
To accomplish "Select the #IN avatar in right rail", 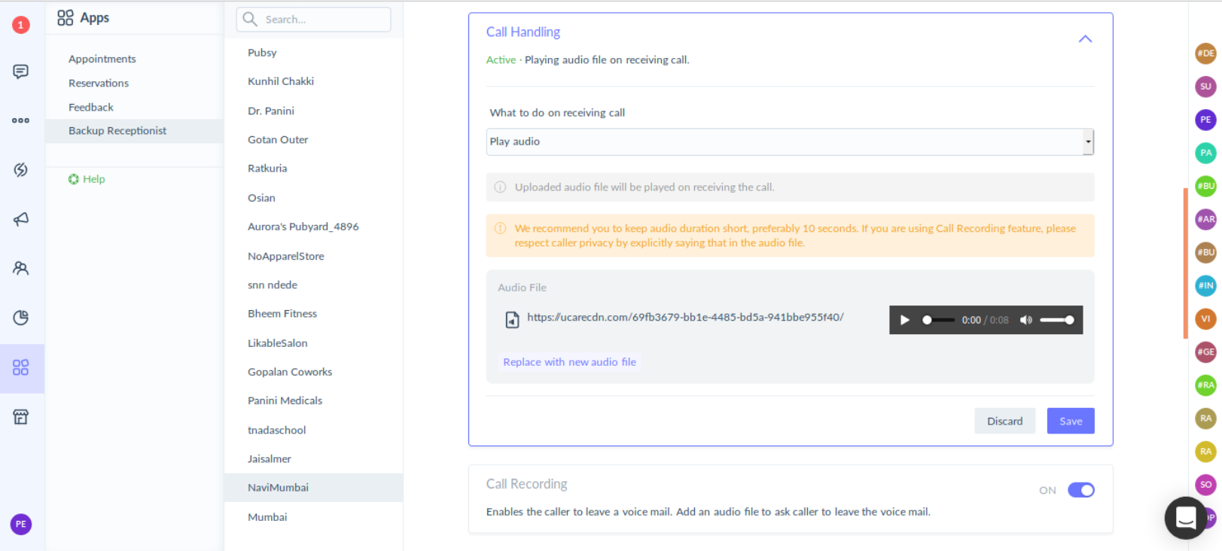I will [1205, 285].
